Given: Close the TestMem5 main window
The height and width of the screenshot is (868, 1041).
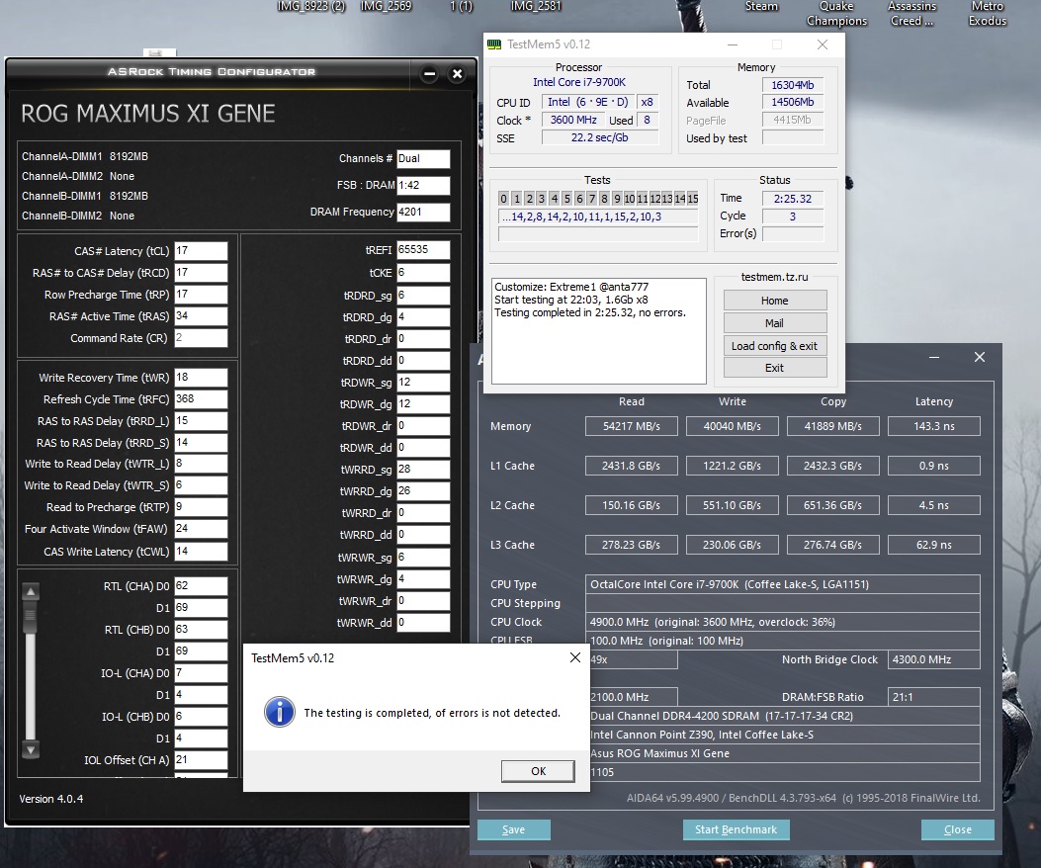Looking at the screenshot, I should (822, 44).
